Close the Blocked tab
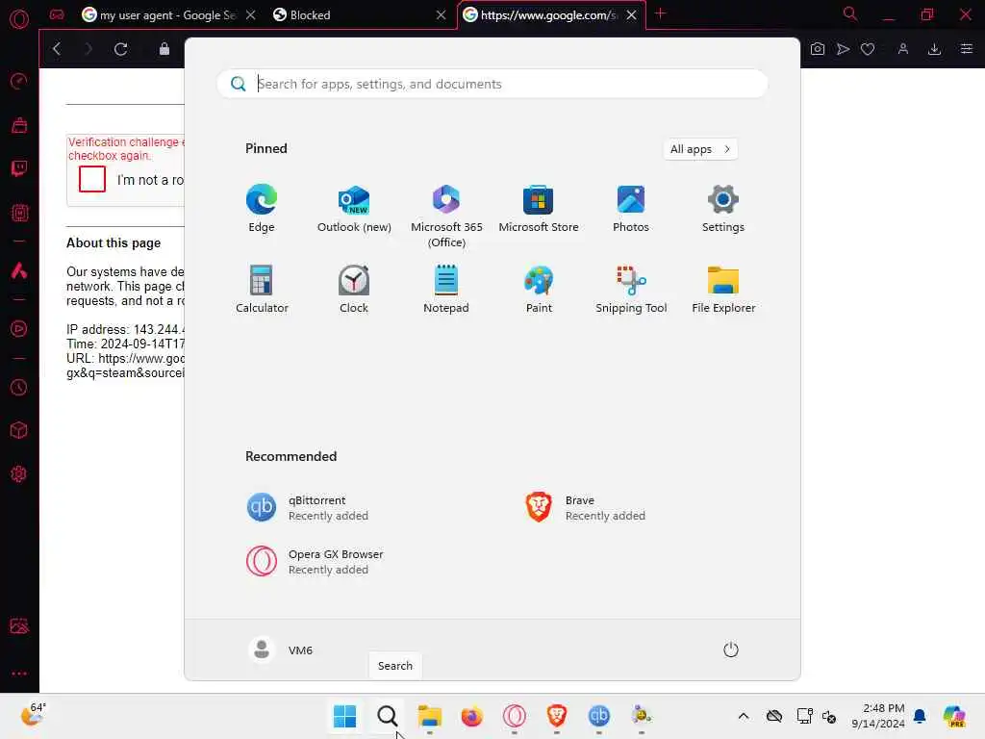 pos(441,15)
